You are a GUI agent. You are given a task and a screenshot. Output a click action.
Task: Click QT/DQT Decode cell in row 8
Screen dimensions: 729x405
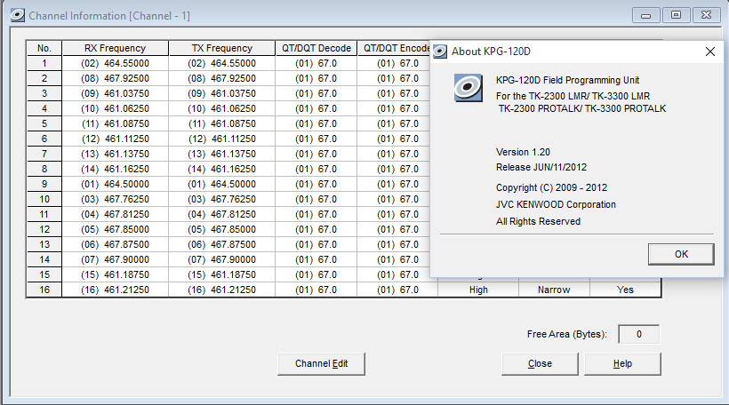tap(316, 169)
